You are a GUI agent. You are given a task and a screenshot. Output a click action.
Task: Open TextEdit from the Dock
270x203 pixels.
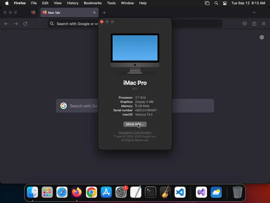pos(136,192)
